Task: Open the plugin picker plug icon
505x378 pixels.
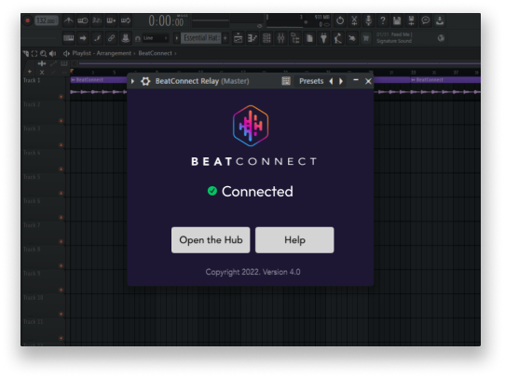Action: click(x=323, y=38)
